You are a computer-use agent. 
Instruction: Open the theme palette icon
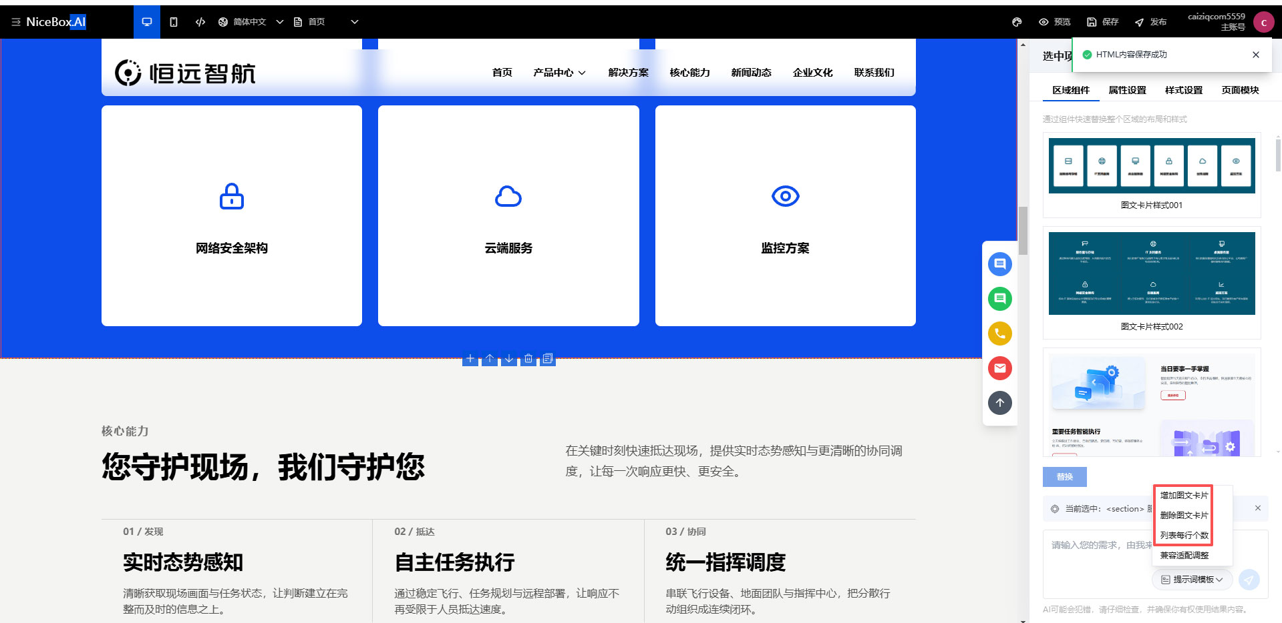(1017, 22)
